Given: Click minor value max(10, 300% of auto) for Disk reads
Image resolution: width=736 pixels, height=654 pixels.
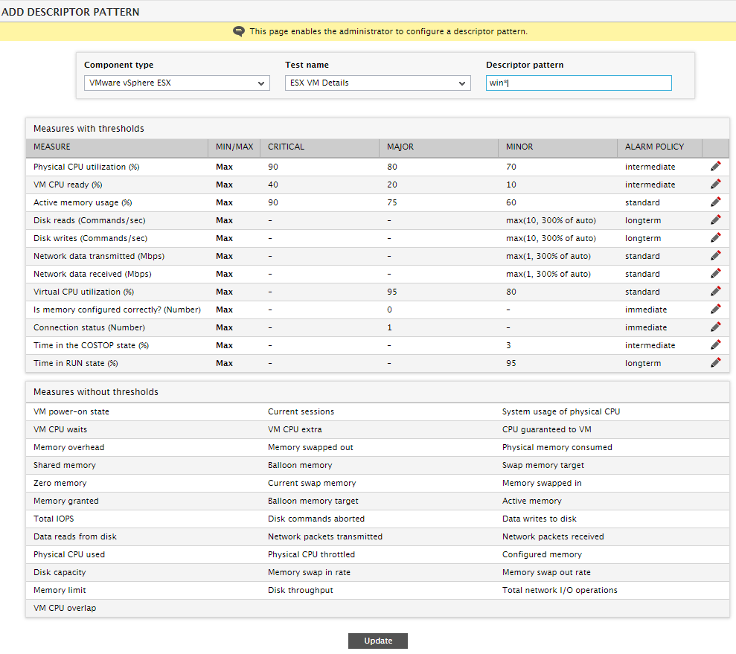Looking at the screenshot, I should point(551,220).
